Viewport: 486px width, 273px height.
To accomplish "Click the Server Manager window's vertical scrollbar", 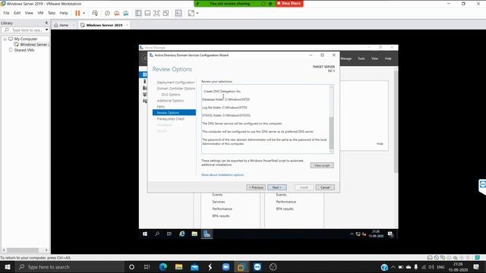I will click(396, 121).
